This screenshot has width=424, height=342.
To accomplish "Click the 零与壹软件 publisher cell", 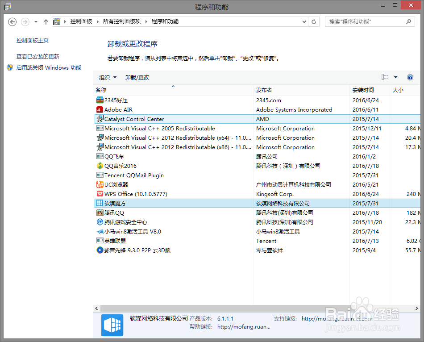I will [269, 250].
